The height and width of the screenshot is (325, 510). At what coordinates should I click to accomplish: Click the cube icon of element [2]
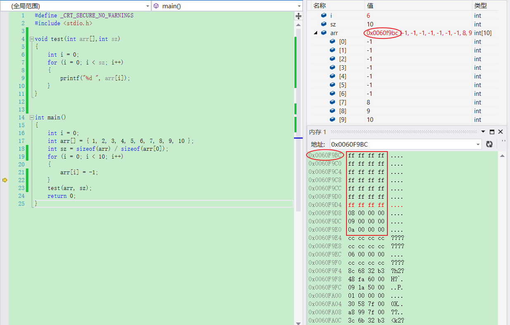point(332,59)
